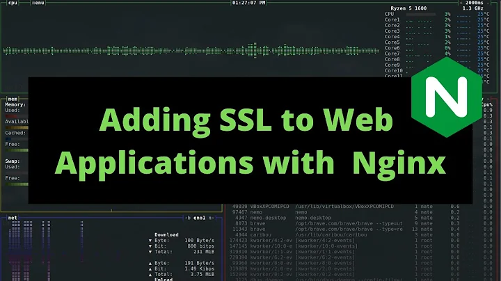Select the CPU total usage row
Image resolution: width=501 pixels, height=281 pixels.
(437, 14)
